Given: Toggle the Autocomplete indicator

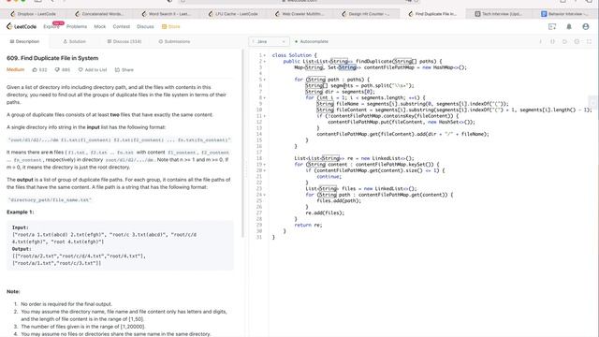Looking at the screenshot, I should [312, 41].
